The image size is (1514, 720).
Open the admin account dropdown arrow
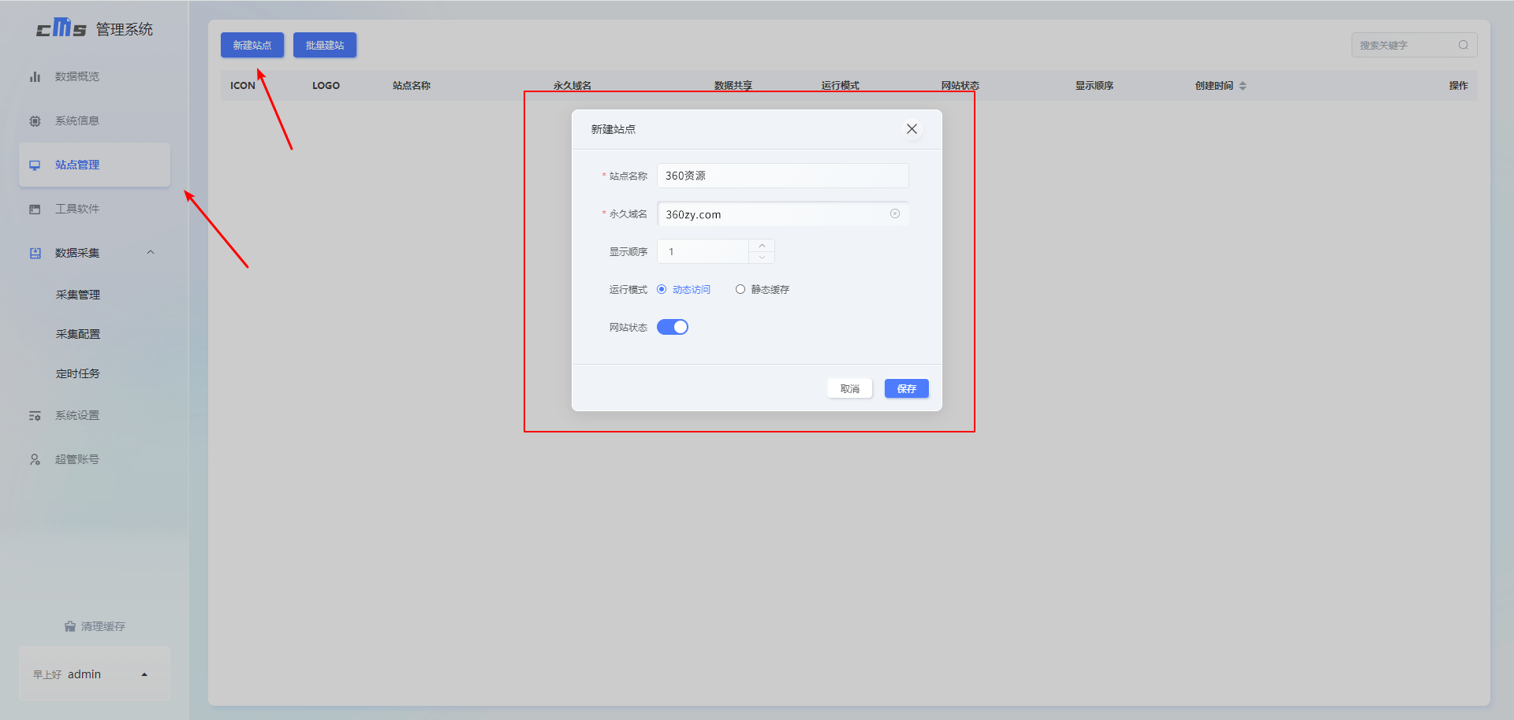click(x=144, y=674)
